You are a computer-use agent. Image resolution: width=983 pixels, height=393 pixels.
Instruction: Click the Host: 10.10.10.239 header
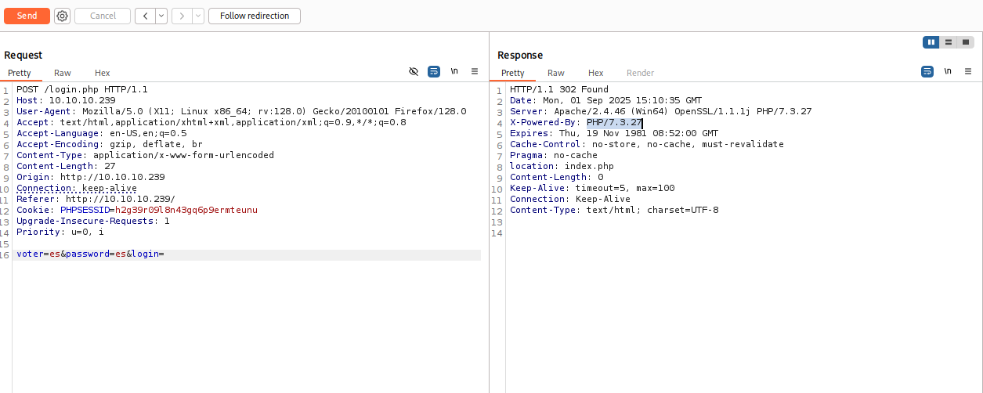pyautogui.click(x=66, y=100)
